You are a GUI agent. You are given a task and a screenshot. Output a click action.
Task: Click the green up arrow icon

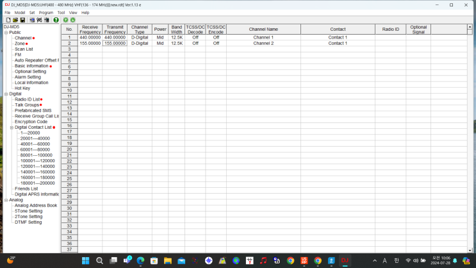click(65, 20)
